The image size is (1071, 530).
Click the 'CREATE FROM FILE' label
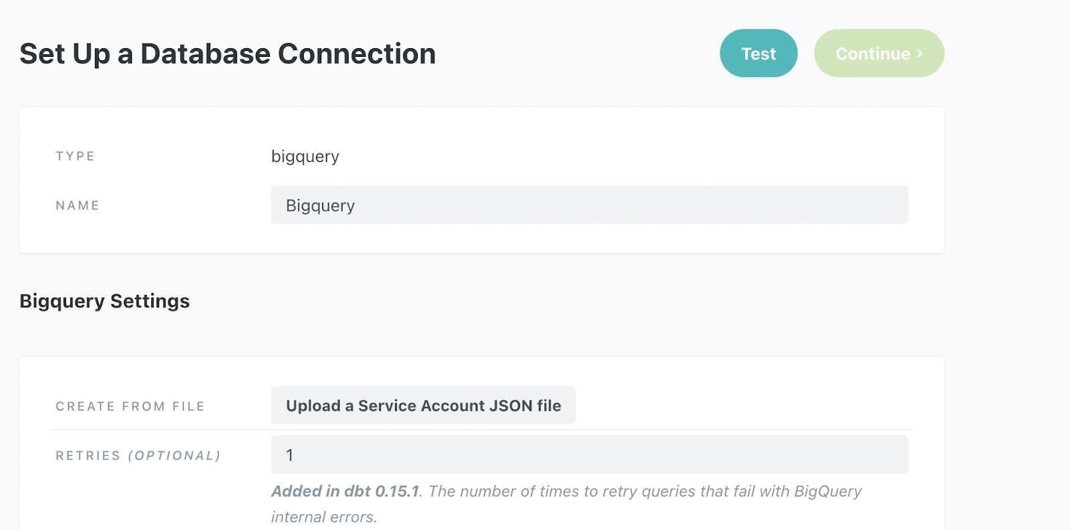pyautogui.click(x=130, y=406)
